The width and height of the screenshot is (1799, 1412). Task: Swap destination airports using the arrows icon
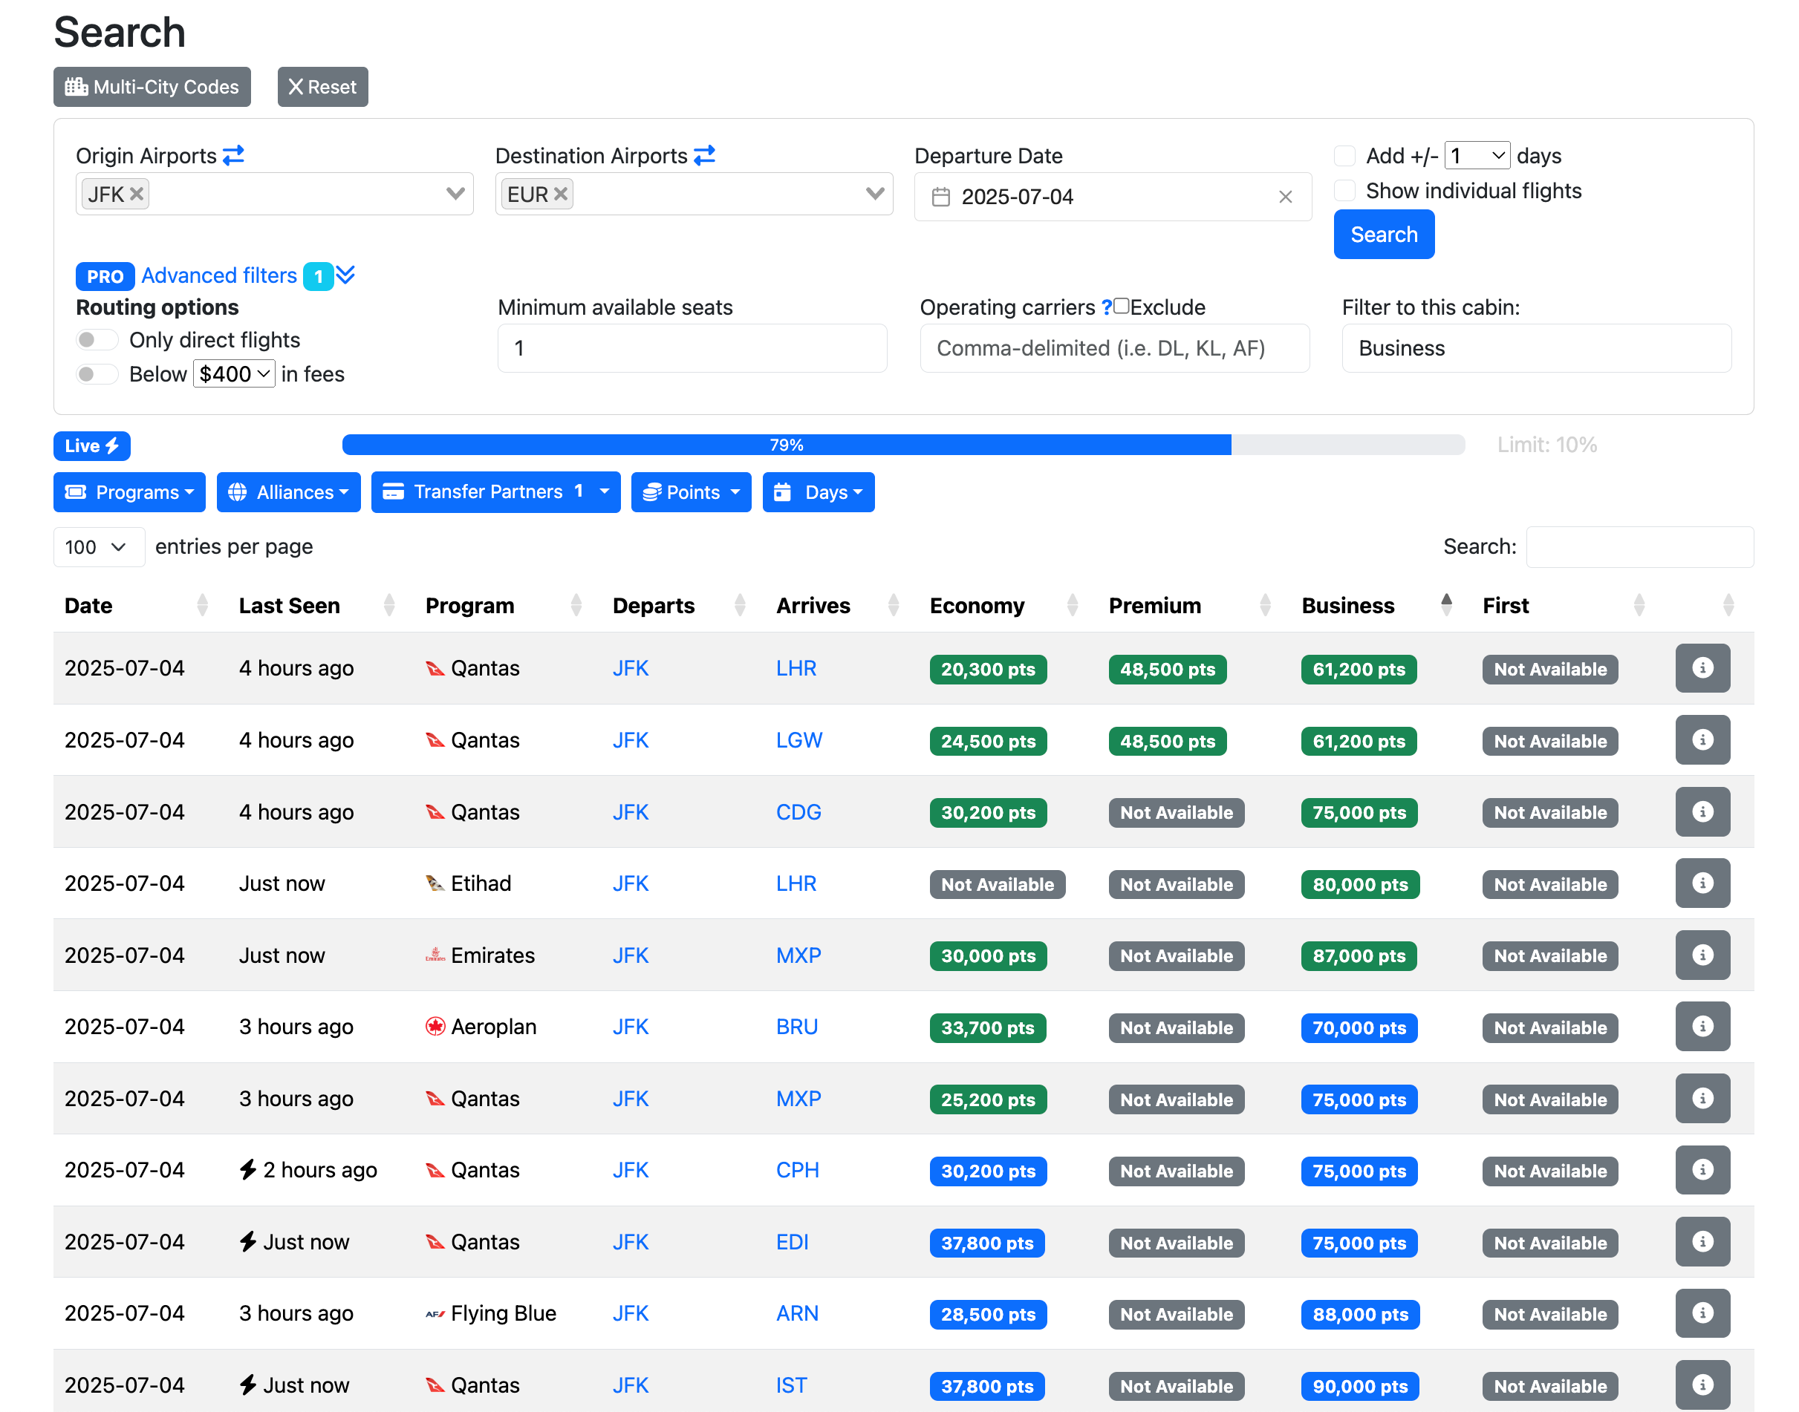click(x=704, y=155)
